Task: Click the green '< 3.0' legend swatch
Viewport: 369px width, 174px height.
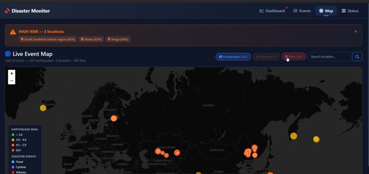Action: (13, 135)
